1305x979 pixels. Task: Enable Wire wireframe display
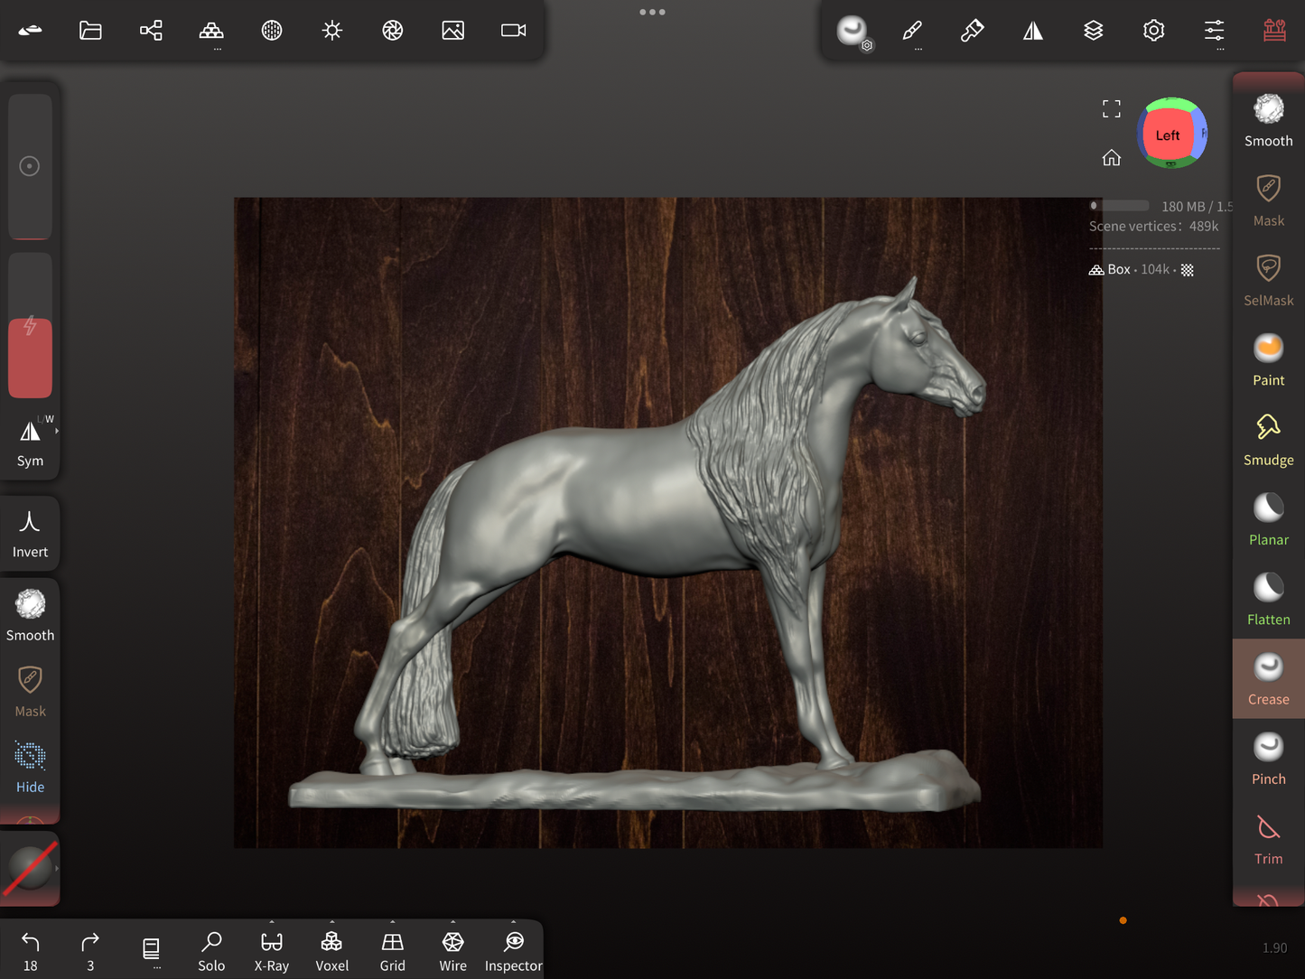click(452, 951)
